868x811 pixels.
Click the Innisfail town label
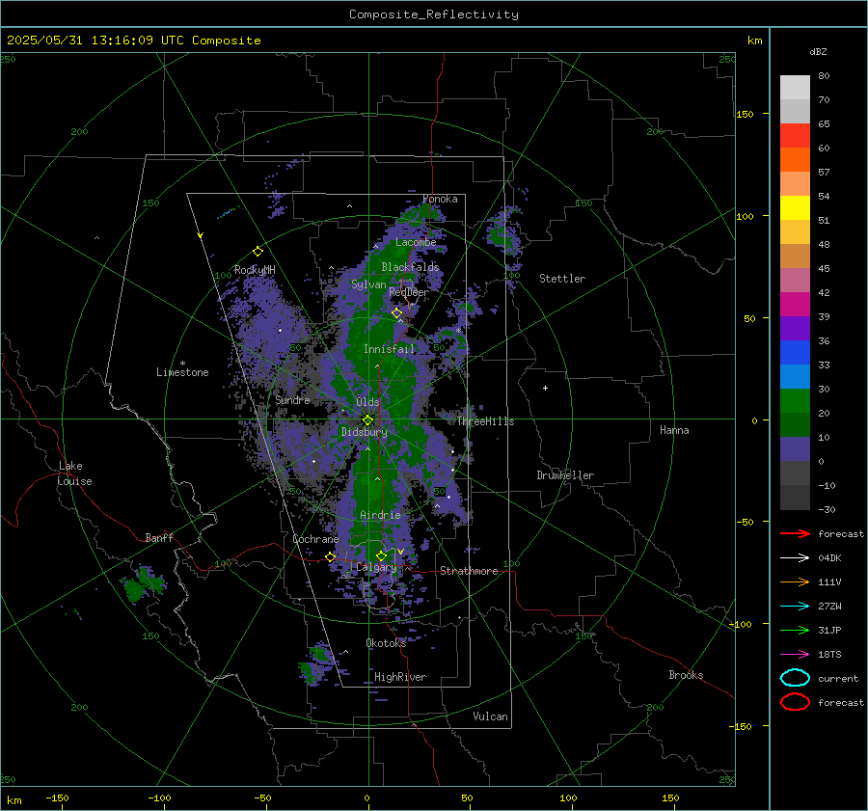click(389, 349)
